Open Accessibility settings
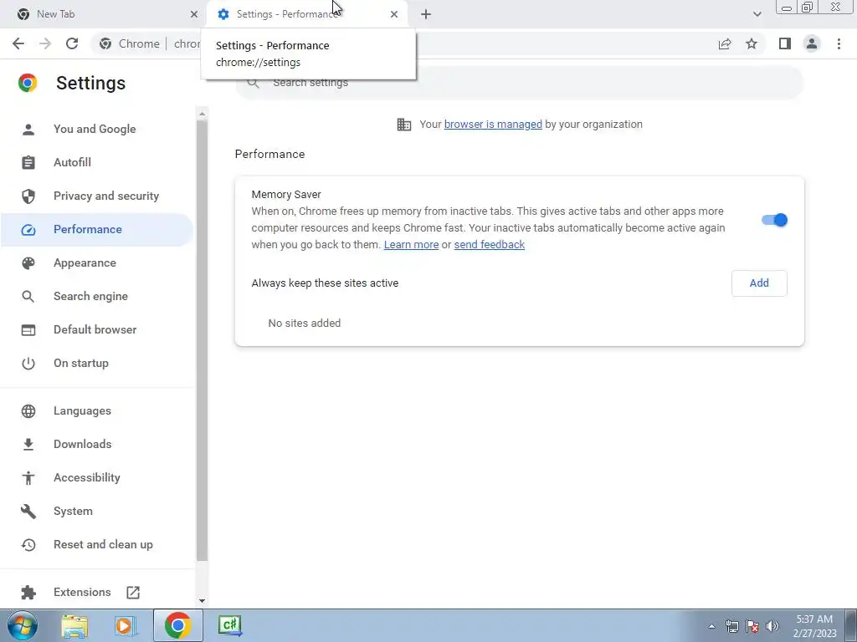 point(87,477)
